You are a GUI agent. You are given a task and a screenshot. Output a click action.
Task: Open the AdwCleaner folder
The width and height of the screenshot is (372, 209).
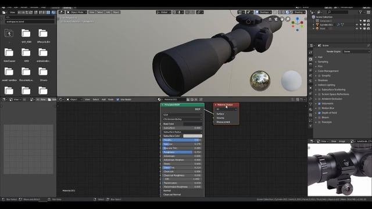pyautogui.click(x=9, y=53)
